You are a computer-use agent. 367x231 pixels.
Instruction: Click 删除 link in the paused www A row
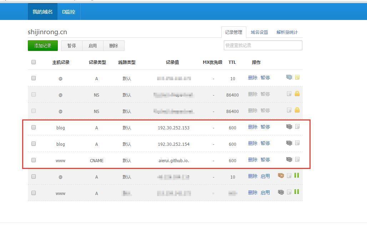coord(252,192)
